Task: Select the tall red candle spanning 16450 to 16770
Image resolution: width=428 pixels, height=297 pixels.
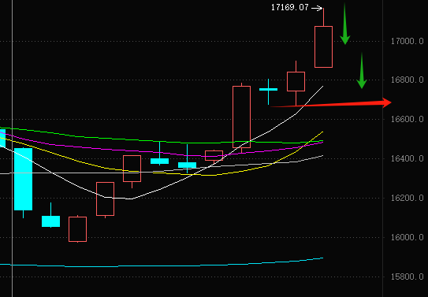Action: (241, 117)
